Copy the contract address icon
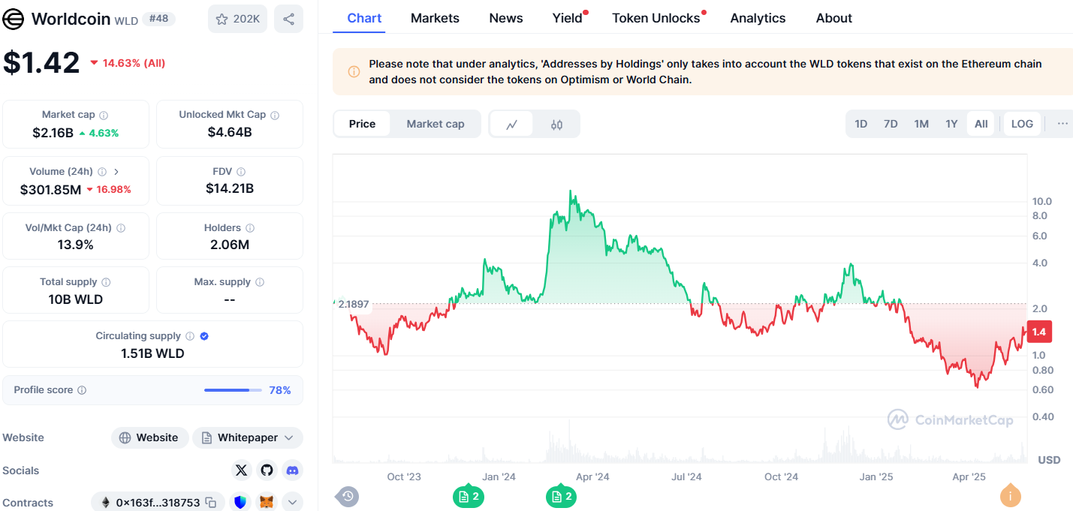The height and width of the screenshot is (511, 1073). coord(211,503)
